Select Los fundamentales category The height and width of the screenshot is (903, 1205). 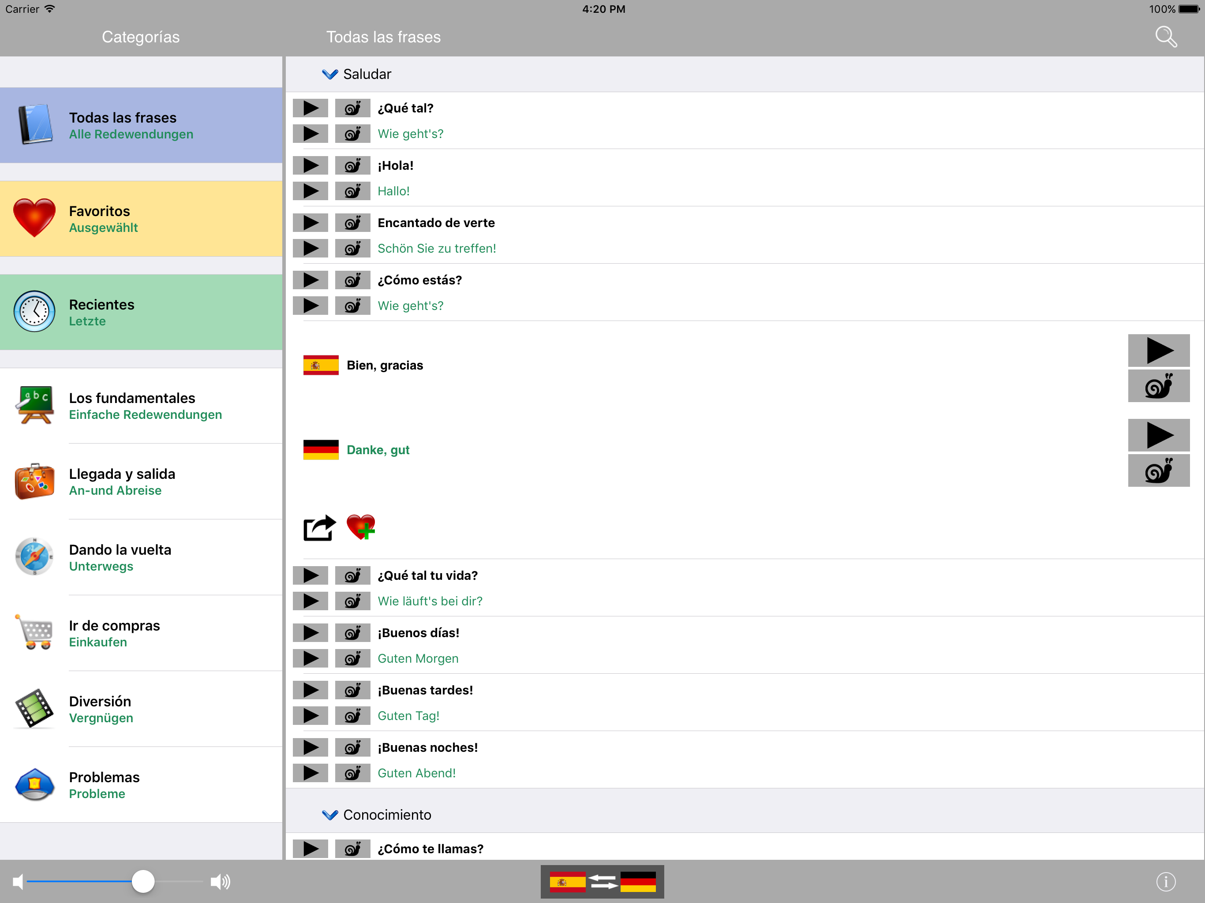coord(141,406)
